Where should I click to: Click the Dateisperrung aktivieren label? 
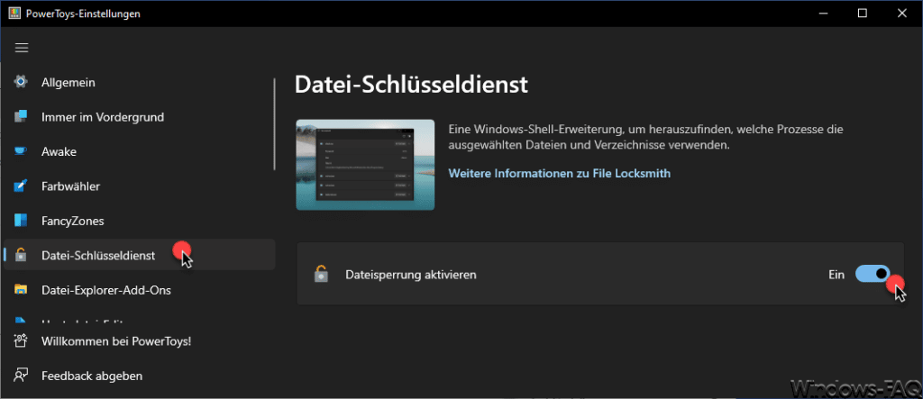pos(411,275)
